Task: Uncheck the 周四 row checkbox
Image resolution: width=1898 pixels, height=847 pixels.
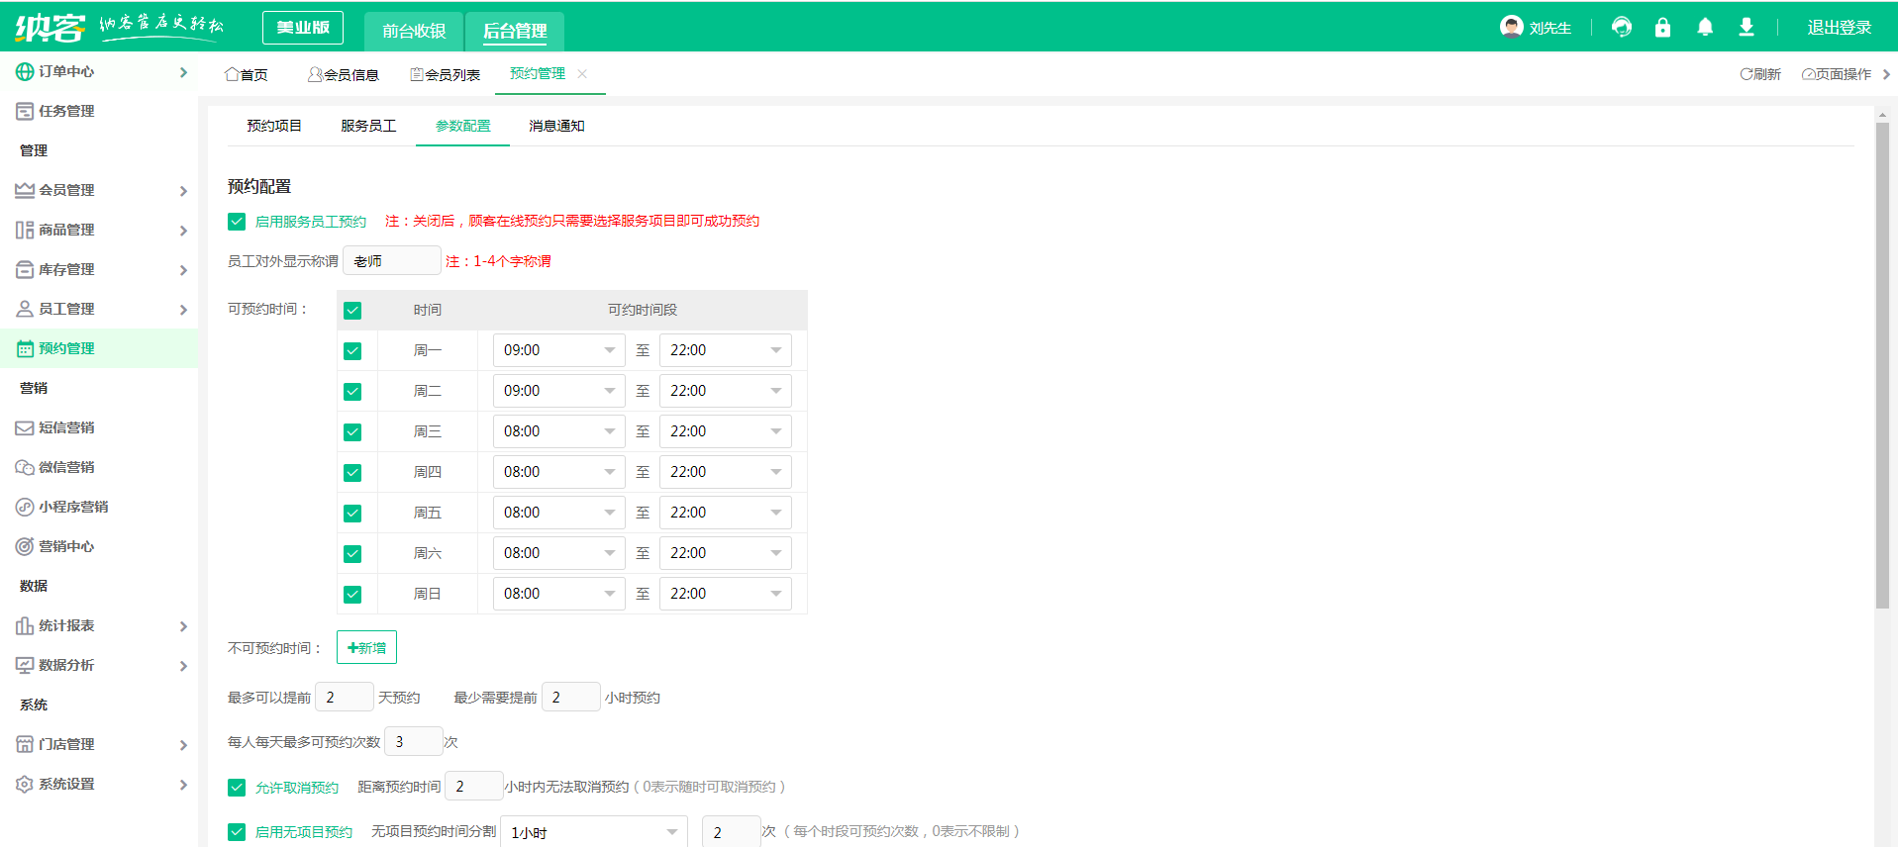Action: pyautogui.click(x=352, y=473)
